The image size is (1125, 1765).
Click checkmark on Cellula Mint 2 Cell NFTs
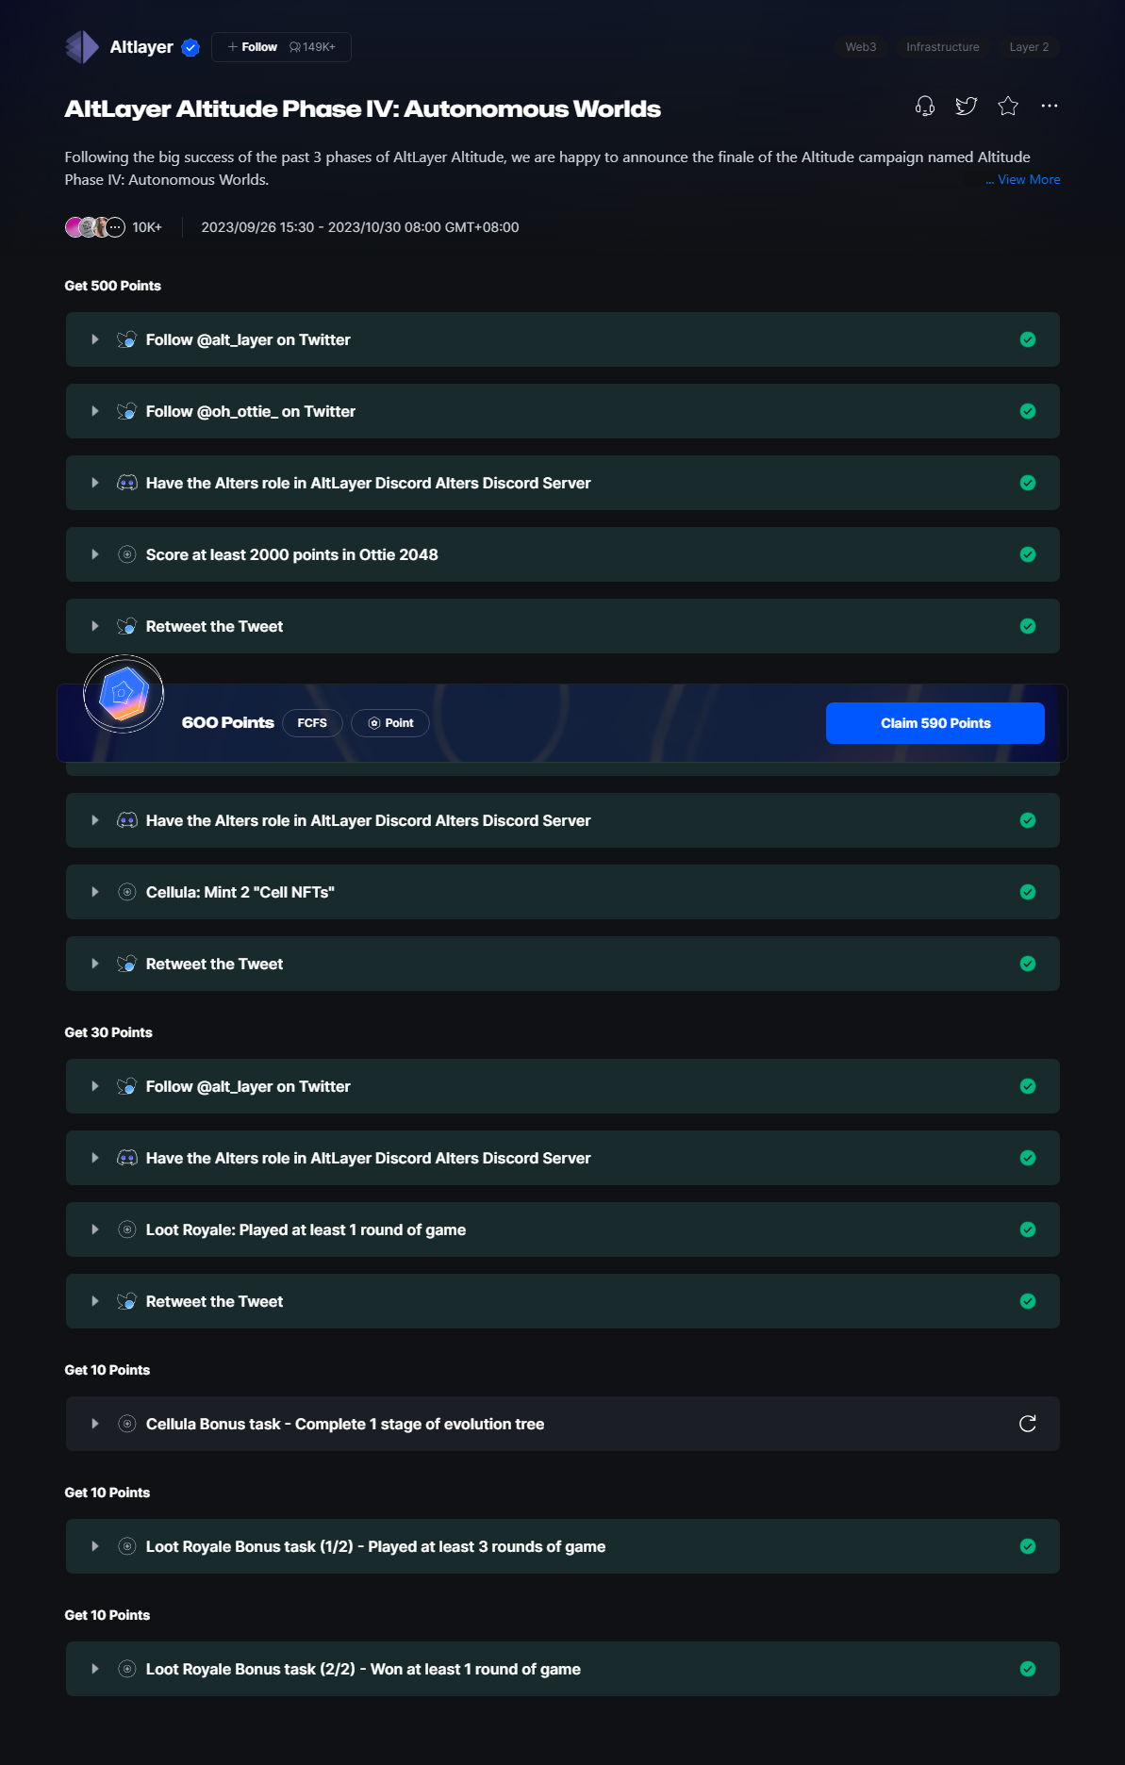[1027, 892]
